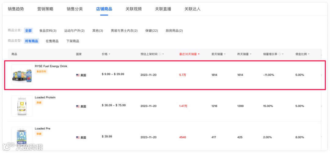Click the 8.00% commission rate
The width and height of the screenshot is (330, 153).
[x=300, y=137]
